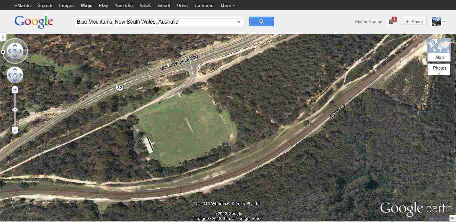Click the north N compass marker
Viewport: 456px width, 222px height.
(3, 52)
